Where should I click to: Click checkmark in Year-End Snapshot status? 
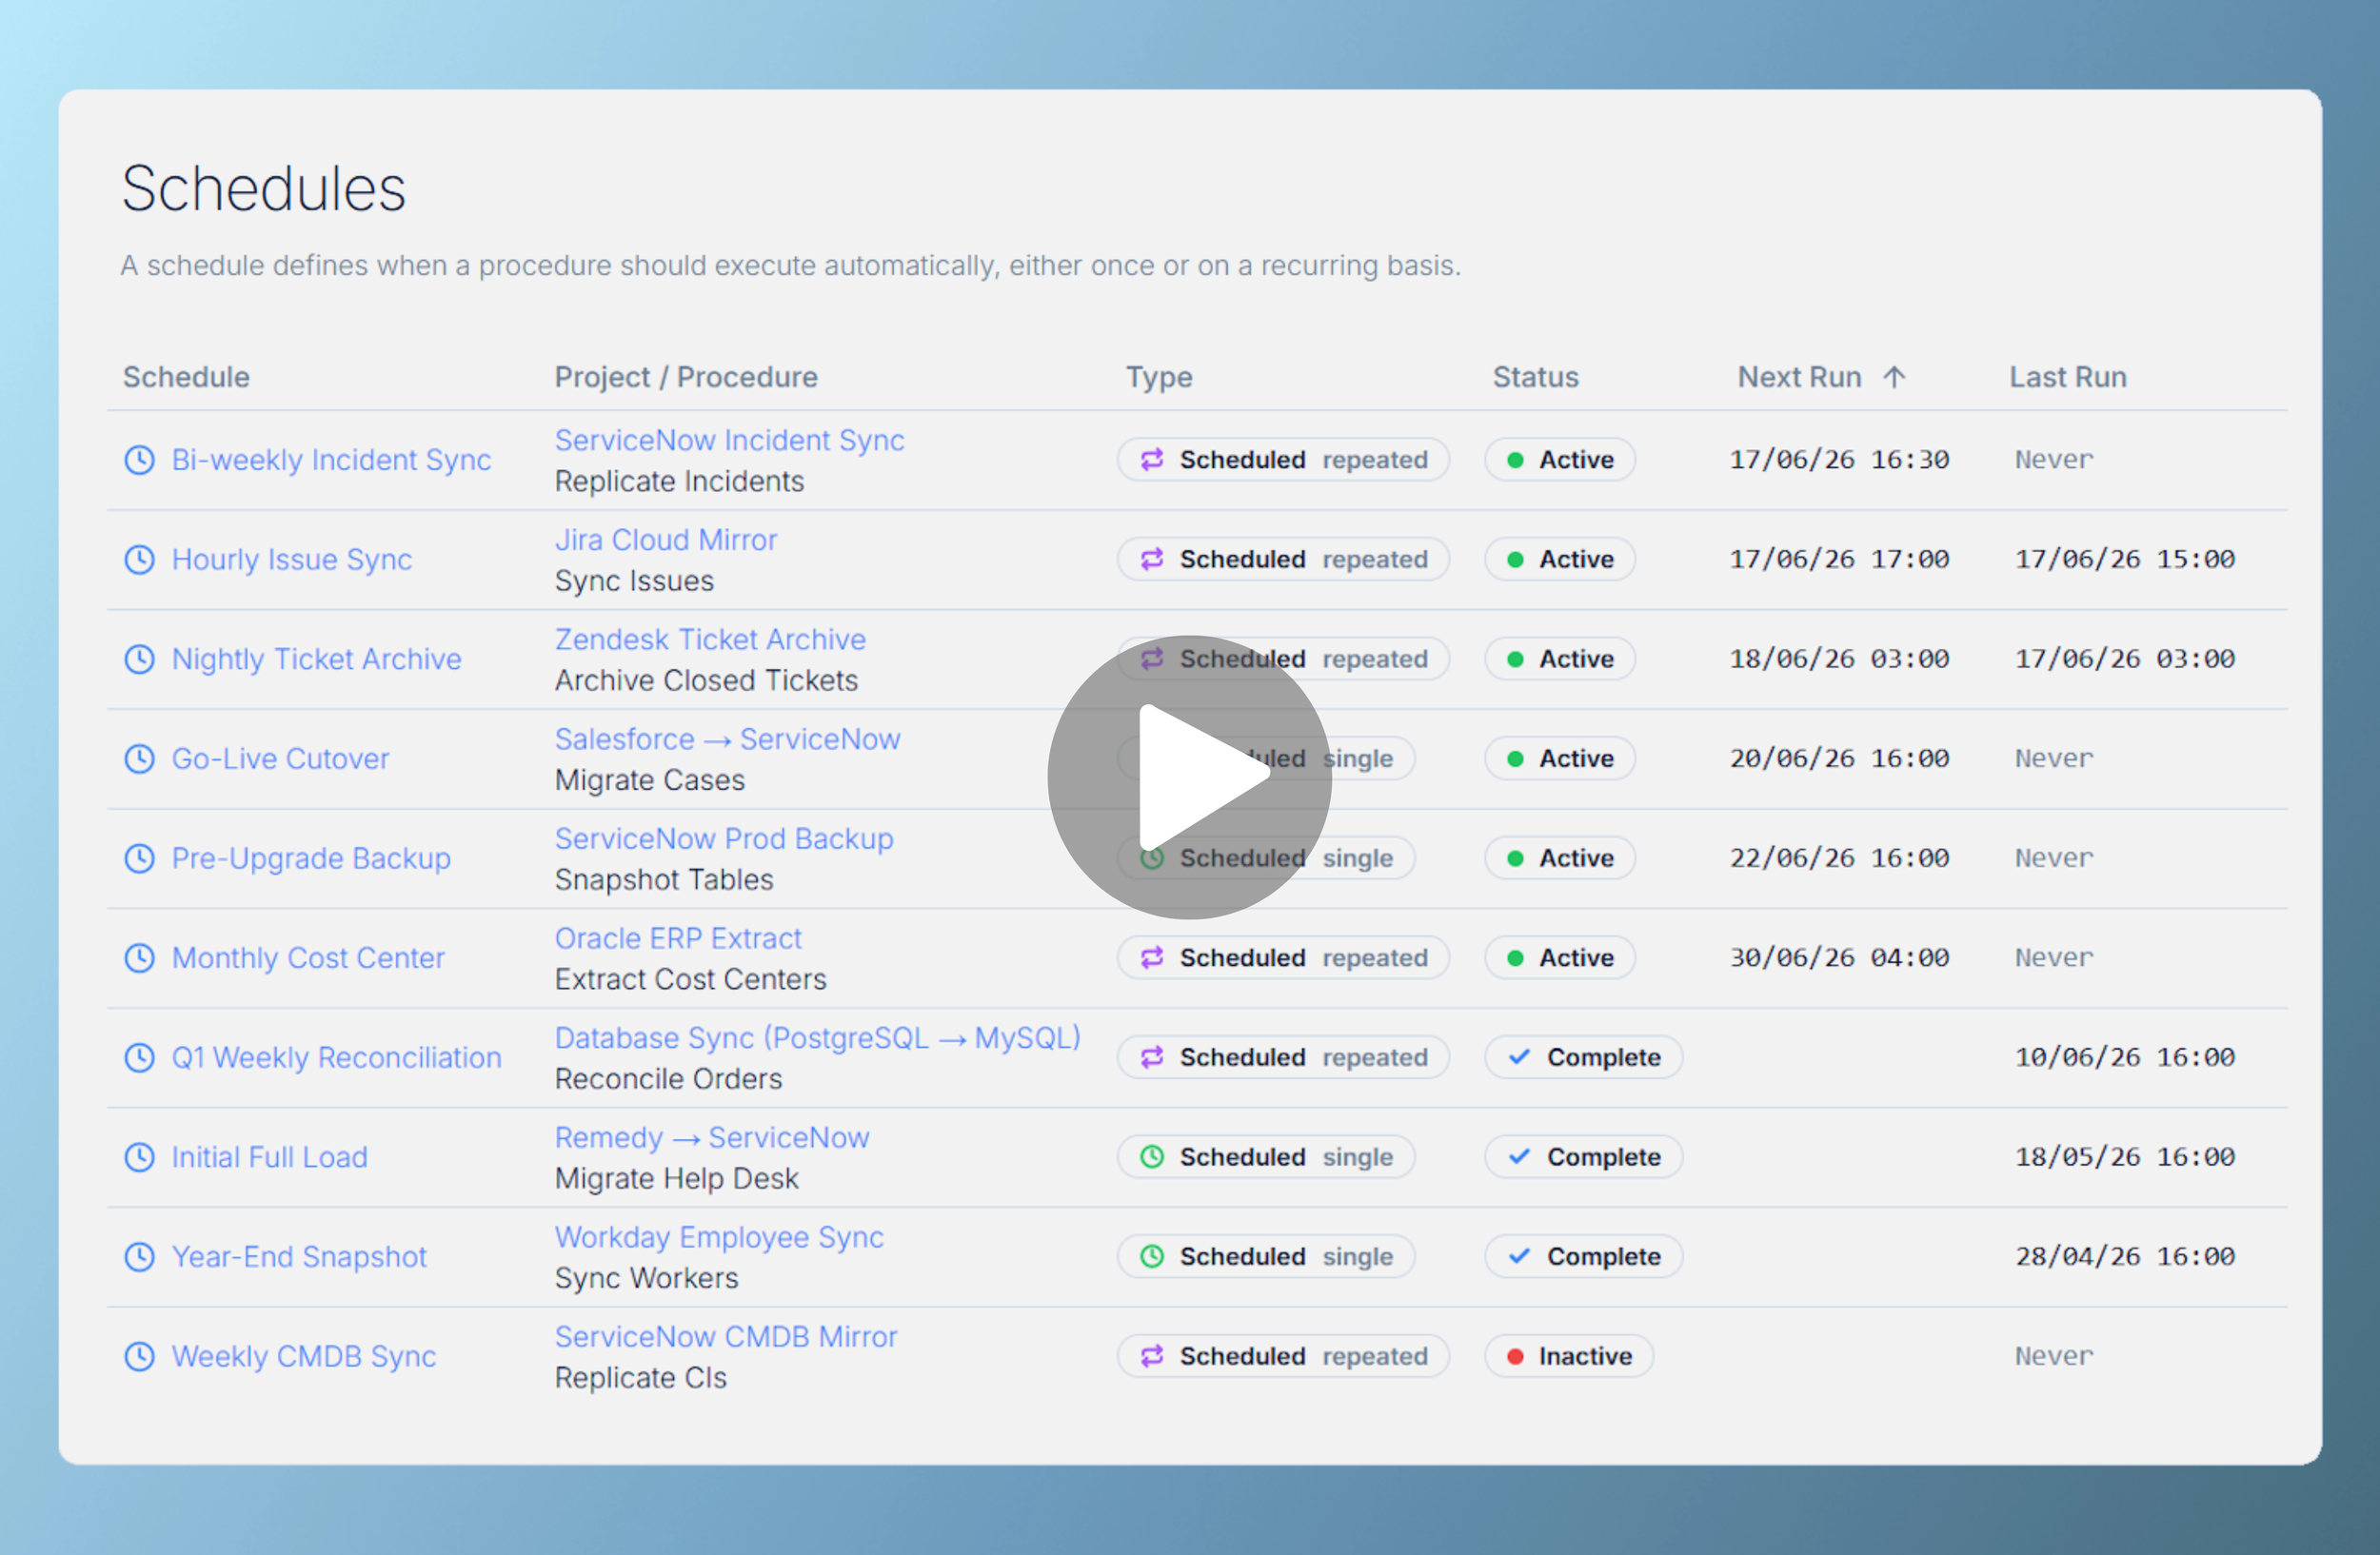(1519, 1256)
